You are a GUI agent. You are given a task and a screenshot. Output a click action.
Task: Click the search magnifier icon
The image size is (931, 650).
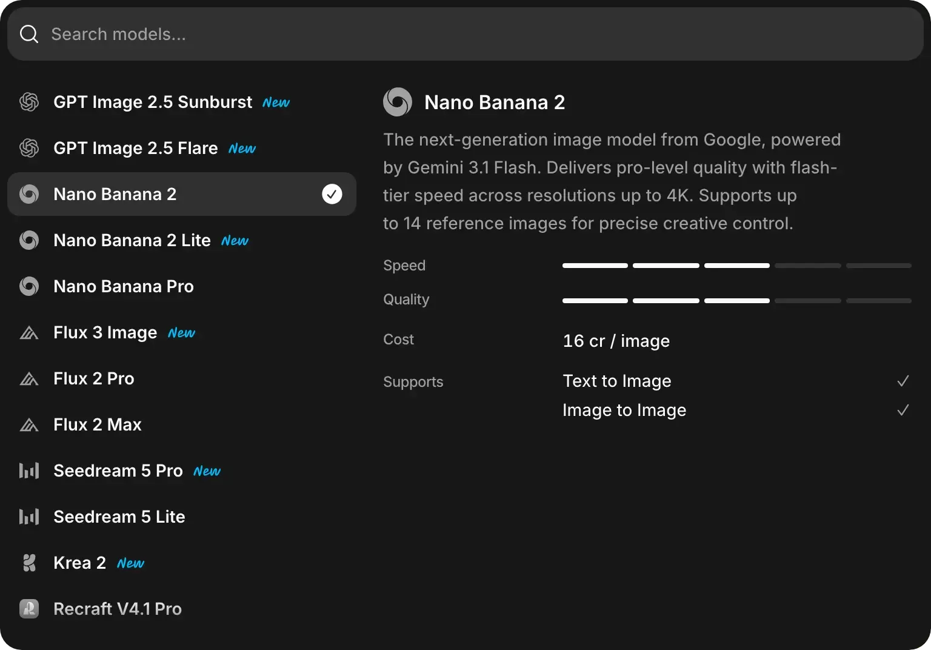tap(29, 34)
